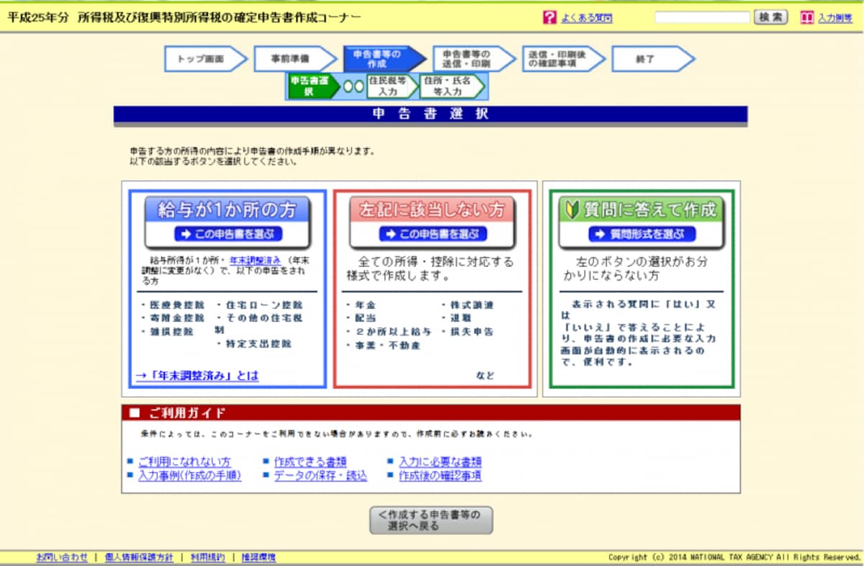
Task: Open the よくある質問 link
Action: click(586, 18)
